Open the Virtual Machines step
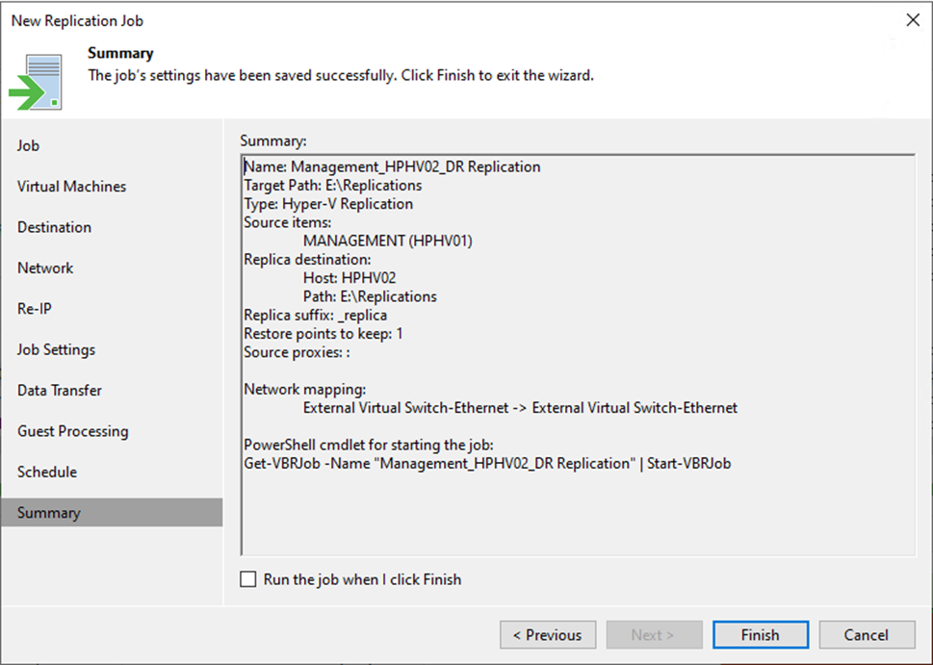Screen dimensions: 933x665 71,187
